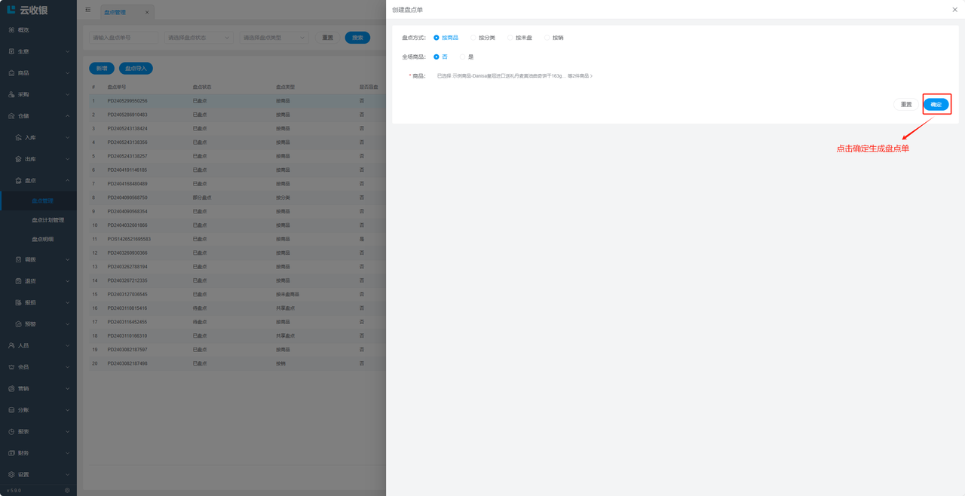965x496 pixels.
Task: Switch to the 盘点管理 tab
Action: pyautogui.click(x=115, y=13)
